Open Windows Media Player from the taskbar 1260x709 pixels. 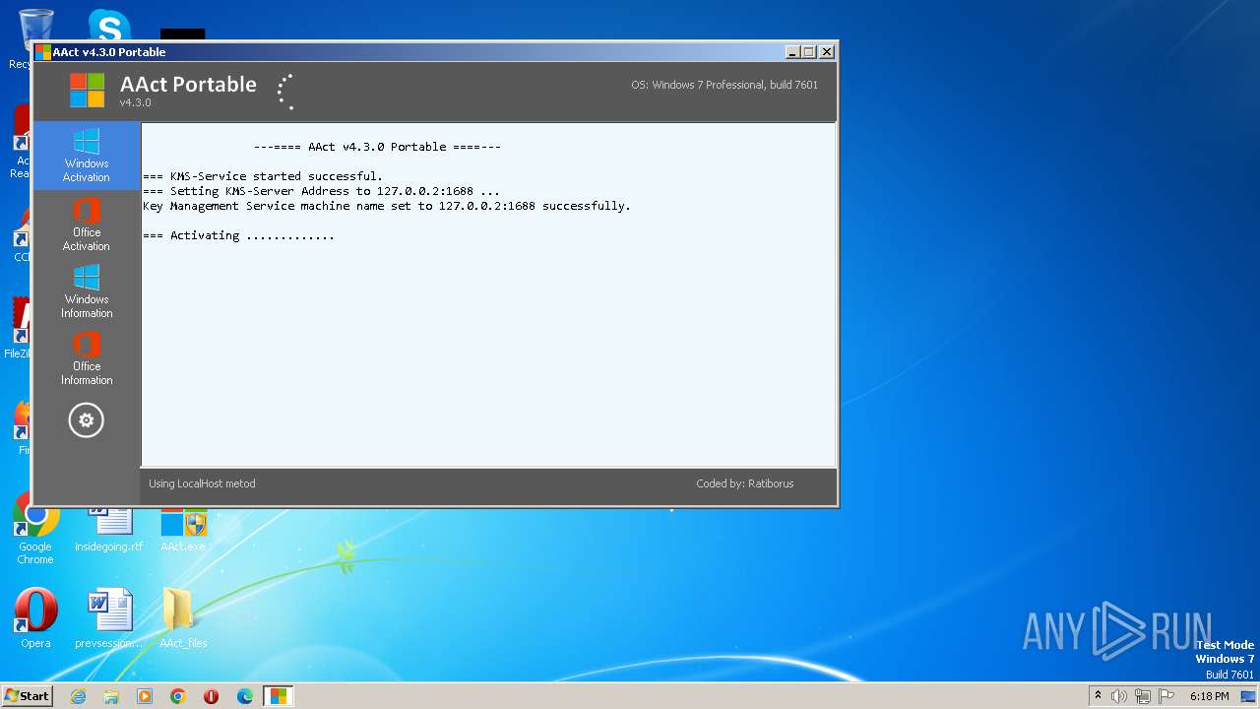(x=145, y=696)
